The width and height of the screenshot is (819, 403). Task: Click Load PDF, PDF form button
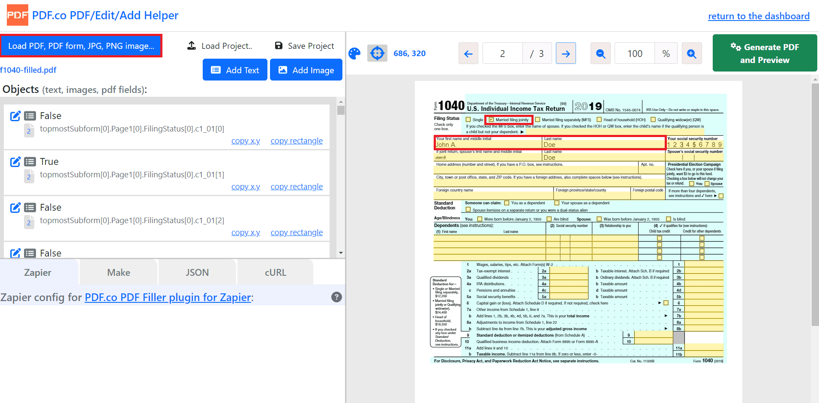tap(81, 46)
